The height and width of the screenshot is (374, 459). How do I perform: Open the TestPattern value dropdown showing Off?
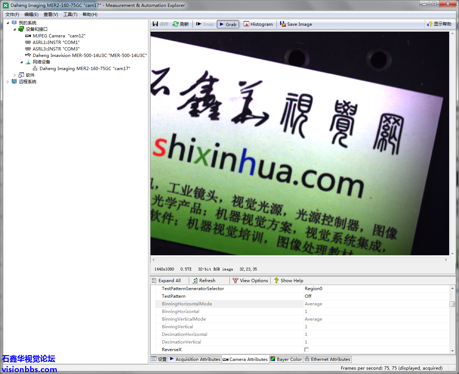coord(376,296)
